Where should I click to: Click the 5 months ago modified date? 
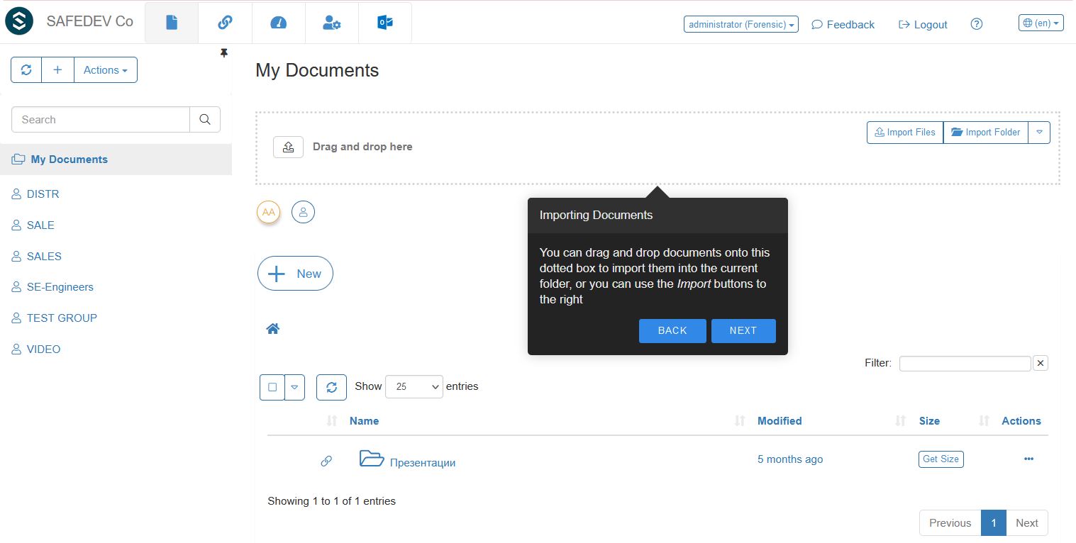(790, 459)
